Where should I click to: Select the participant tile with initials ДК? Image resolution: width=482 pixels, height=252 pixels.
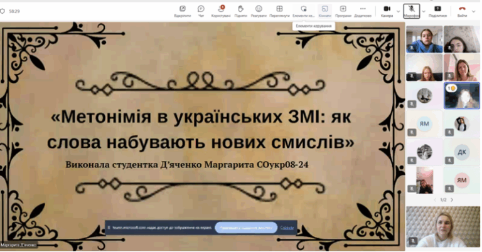tap(461, 151)
